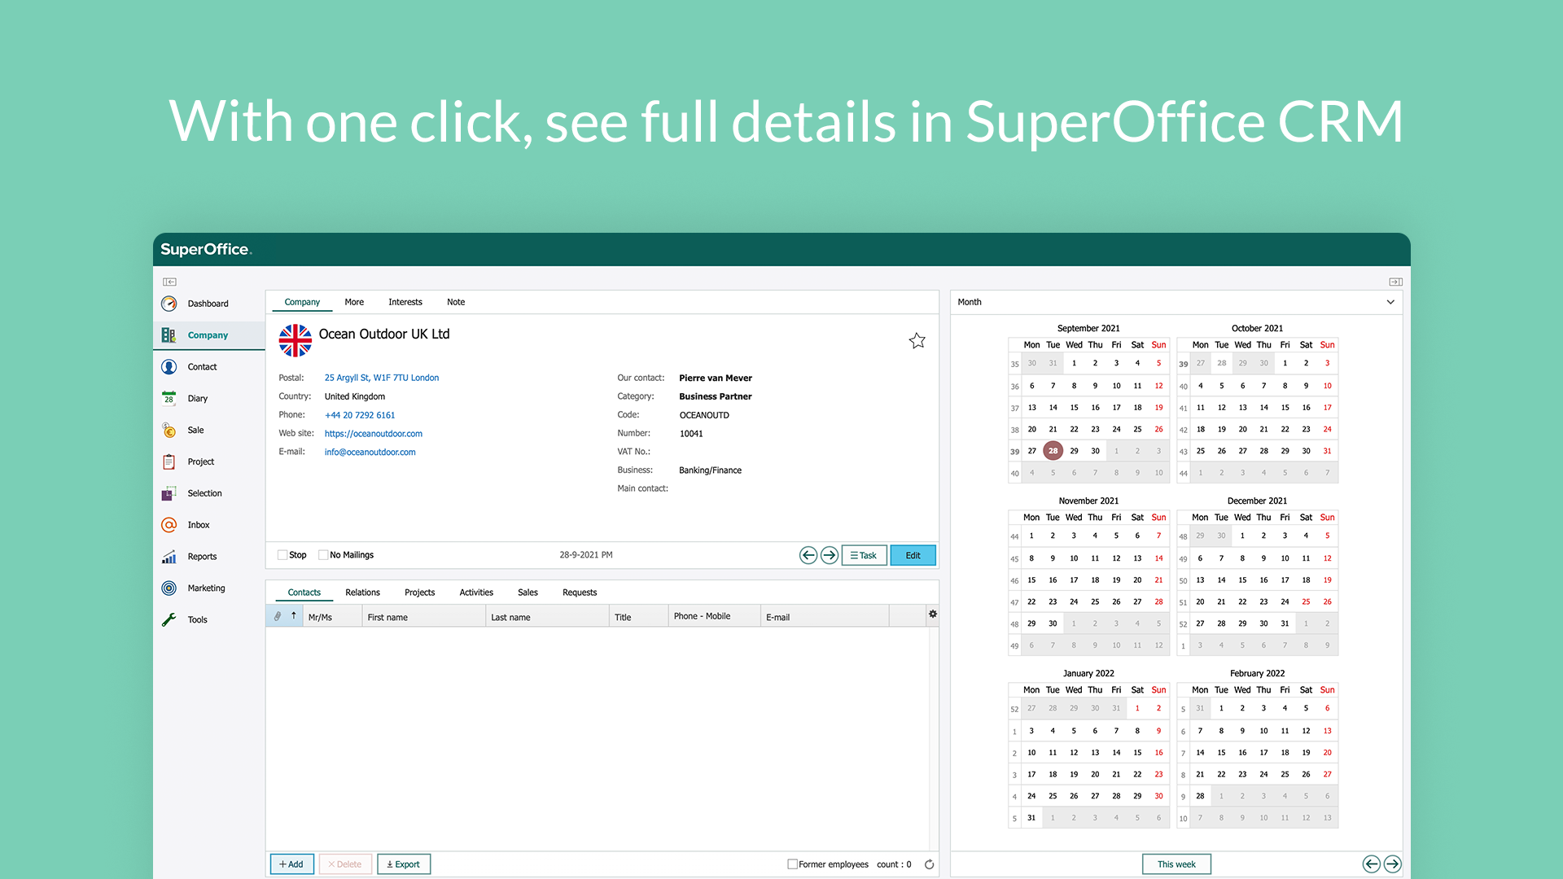Open the Inbox at-sign icon
1563x879 pixels.
(169, 525)
